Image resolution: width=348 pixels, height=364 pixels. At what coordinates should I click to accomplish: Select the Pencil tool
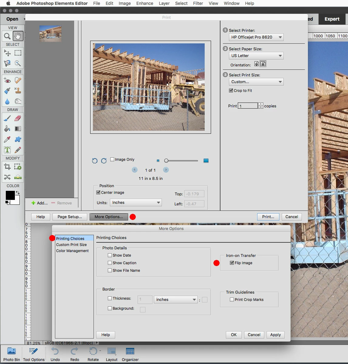(18, 150)
